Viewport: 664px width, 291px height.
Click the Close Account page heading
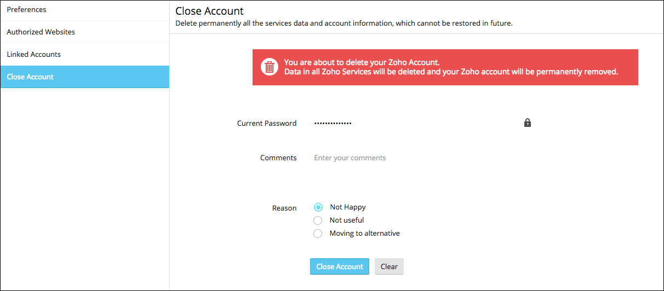[209, 11]
